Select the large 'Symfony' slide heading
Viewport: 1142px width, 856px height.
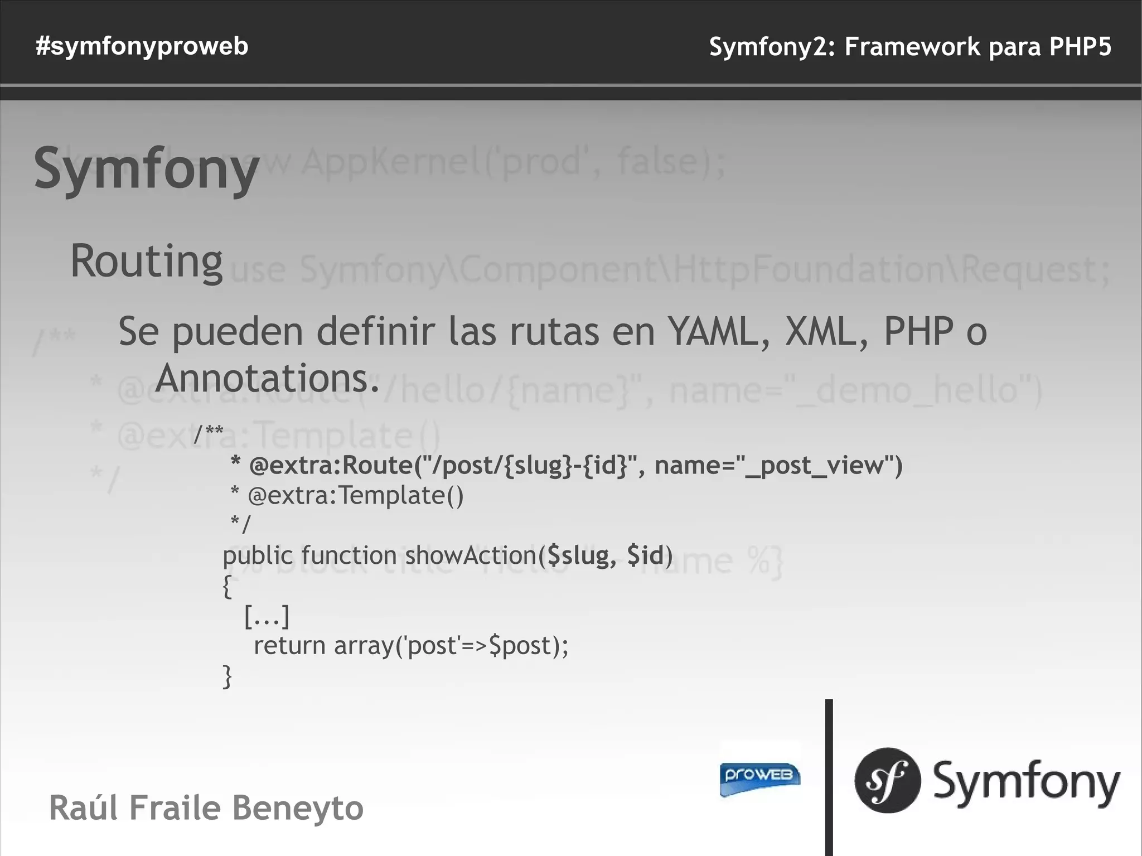147,170
